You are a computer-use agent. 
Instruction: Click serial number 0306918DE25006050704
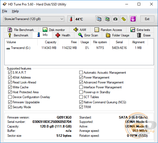52,122
